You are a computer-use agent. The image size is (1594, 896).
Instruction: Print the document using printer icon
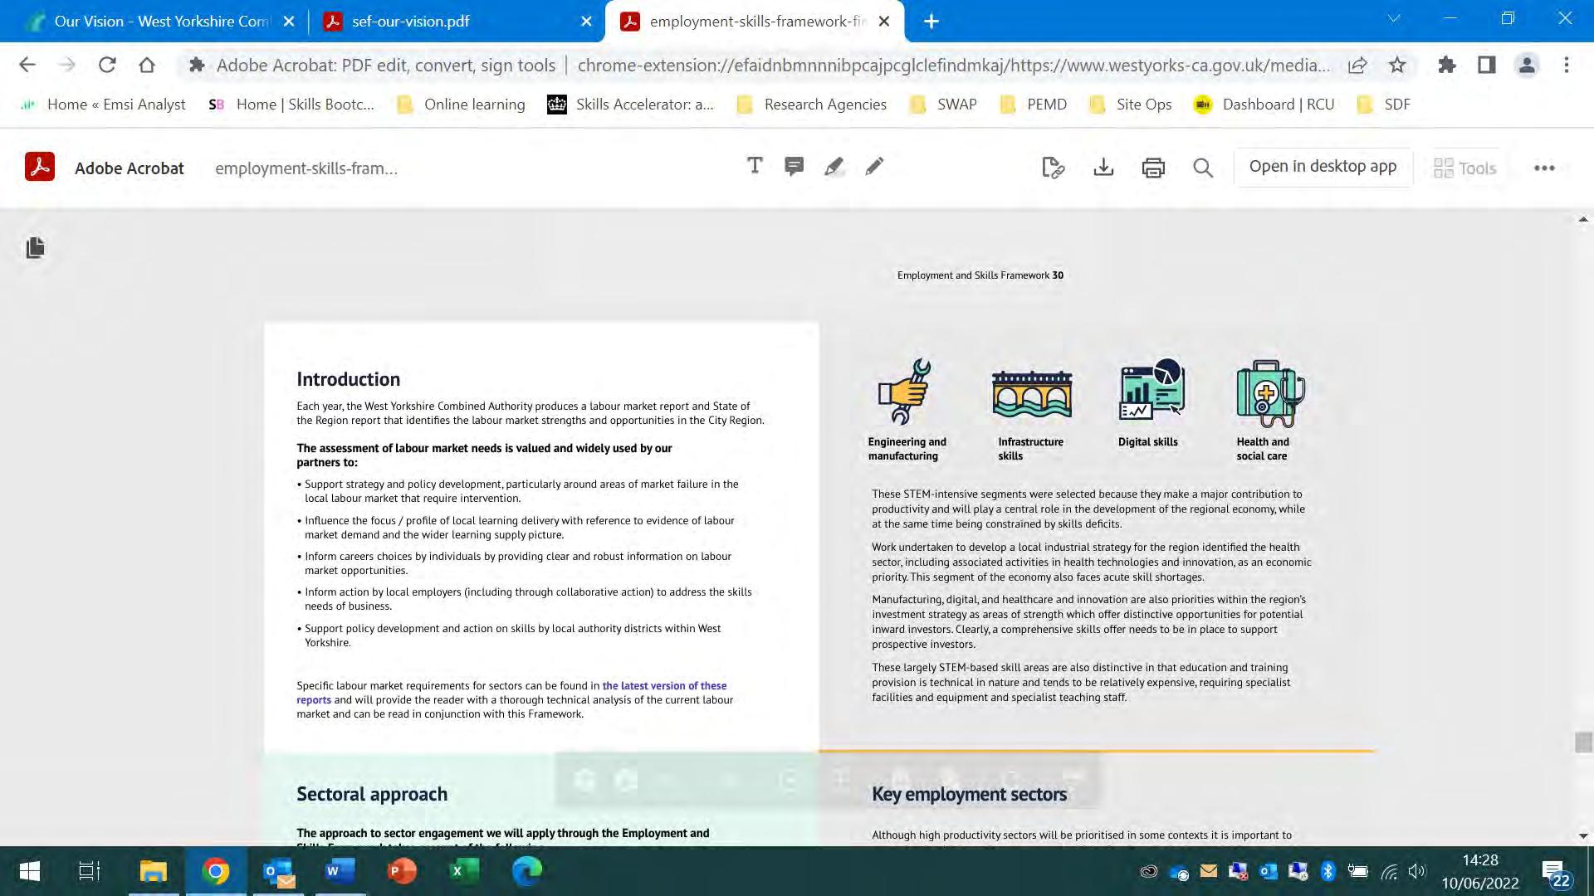pyautogui.click(x=1153, y=168)
